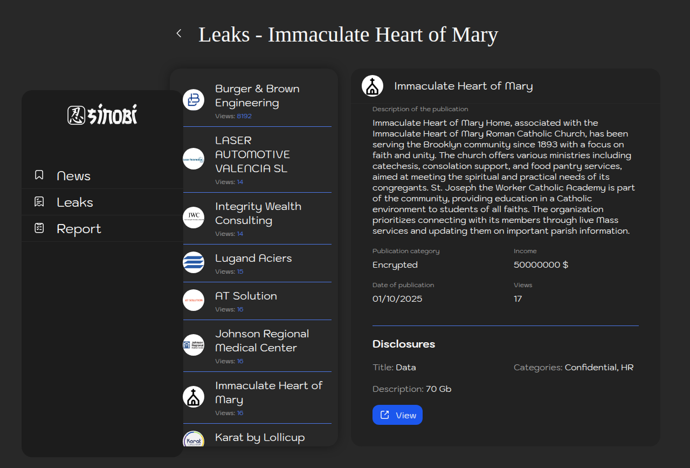Click the Laser Automotive Valencia logo thumbnail
The height and width of the screenshot is (468, 690).
tap(194, 159)
